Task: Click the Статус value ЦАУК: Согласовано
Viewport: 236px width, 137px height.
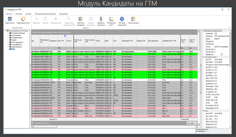Action: point(221,47)
